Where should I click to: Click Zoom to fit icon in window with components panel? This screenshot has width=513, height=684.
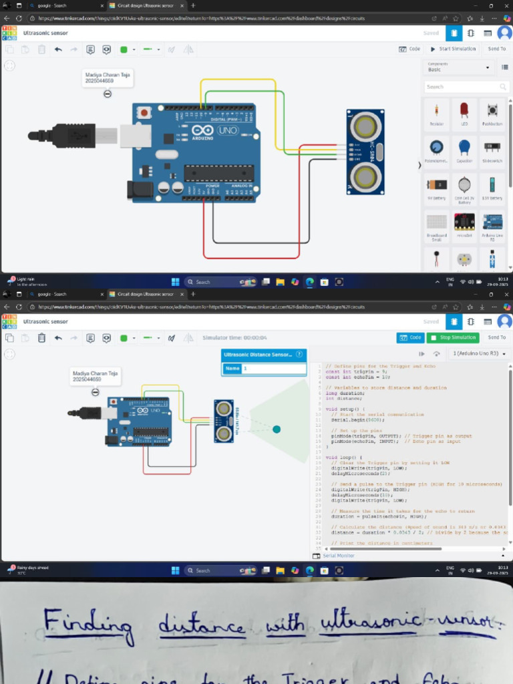[9, 65]
